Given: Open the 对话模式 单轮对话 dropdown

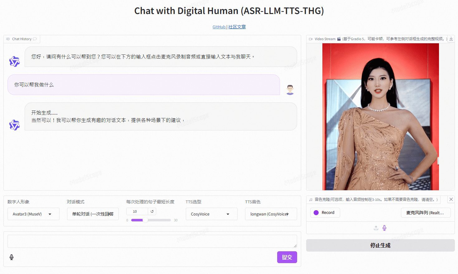Looking at the screenshot, I should click(93, 214).
